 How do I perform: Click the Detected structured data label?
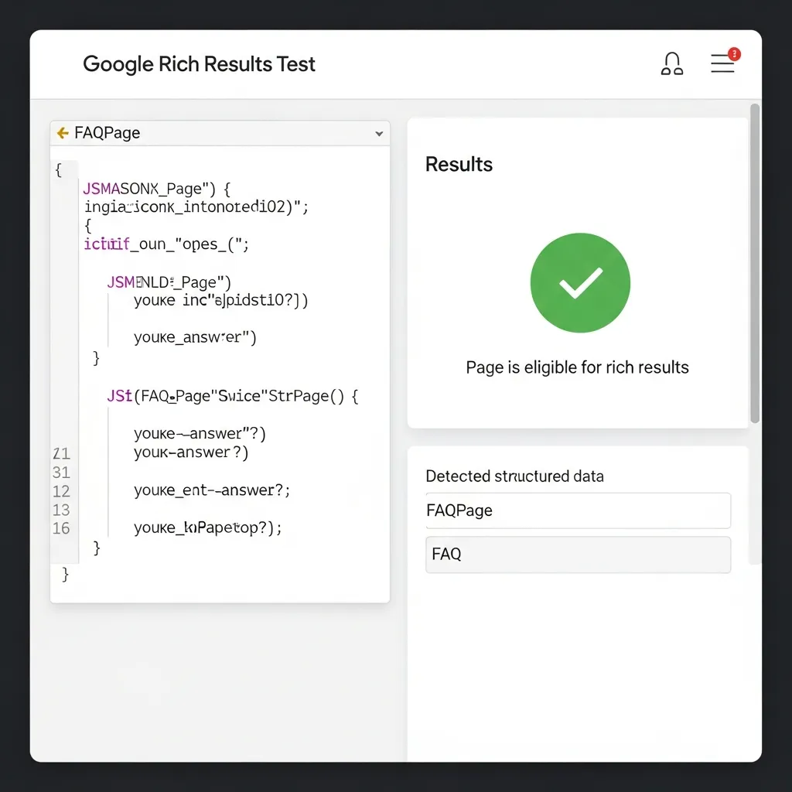[514, 476]
